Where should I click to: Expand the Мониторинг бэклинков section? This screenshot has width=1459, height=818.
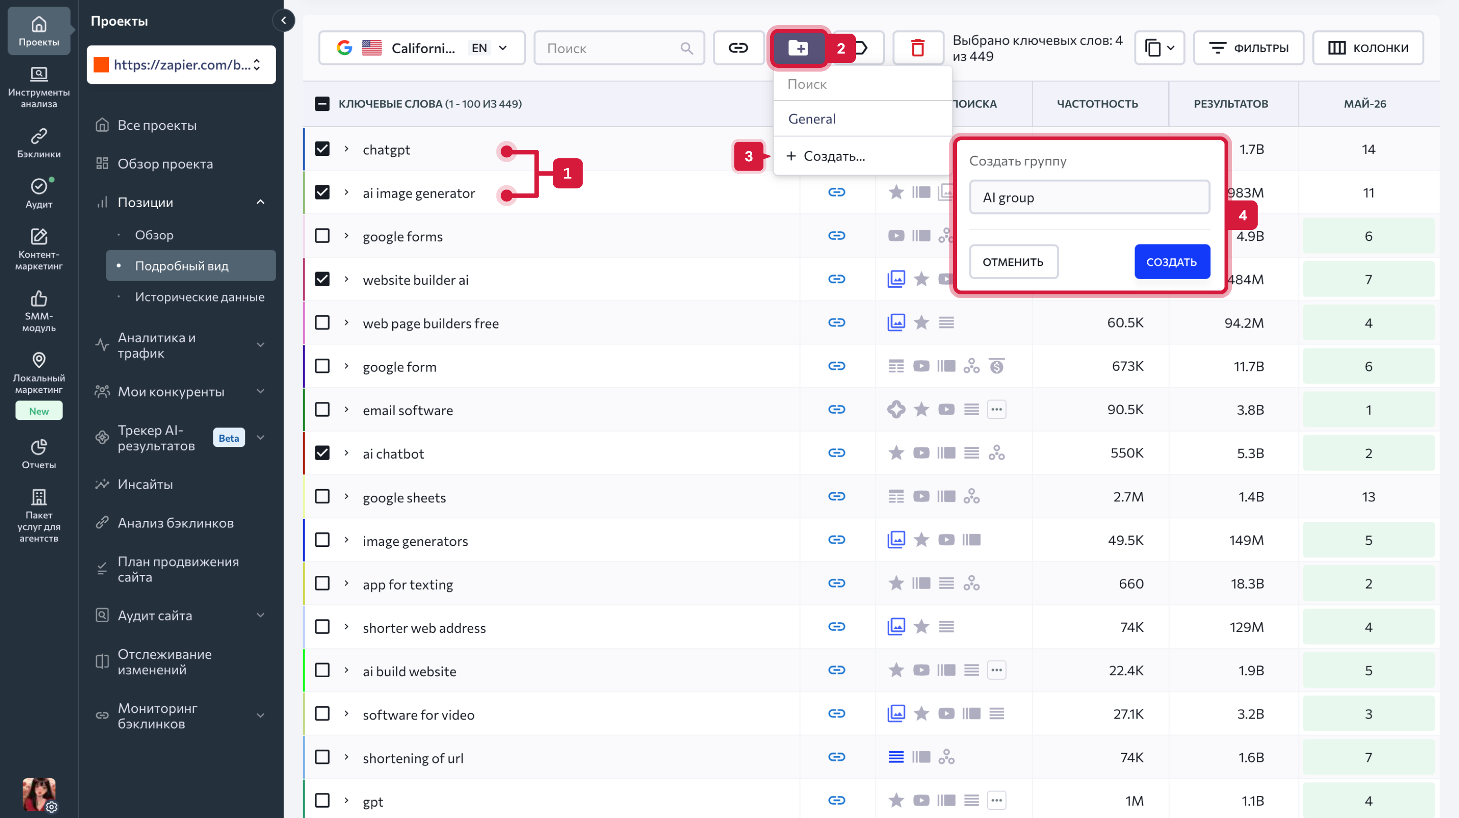pyautogui.click(x=261, y=716)
